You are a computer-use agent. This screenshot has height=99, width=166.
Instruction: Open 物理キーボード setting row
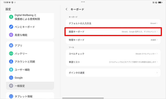pyautogui.click(x=113, y=40)
